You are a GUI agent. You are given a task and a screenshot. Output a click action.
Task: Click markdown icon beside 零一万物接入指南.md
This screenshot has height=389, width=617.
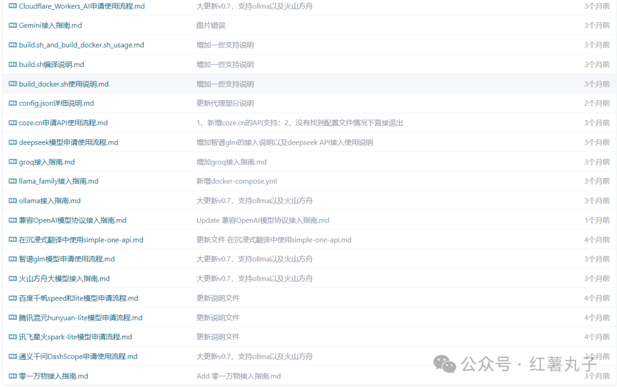[13, 376]
